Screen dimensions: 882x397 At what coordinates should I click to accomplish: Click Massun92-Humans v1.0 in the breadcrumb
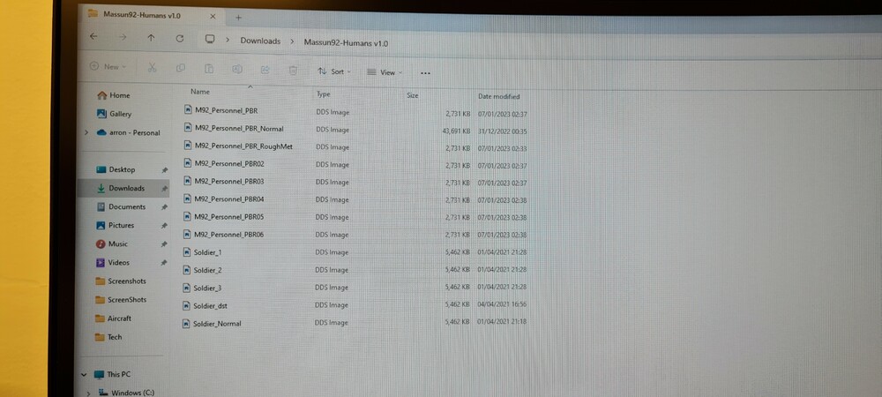(346, 42)
